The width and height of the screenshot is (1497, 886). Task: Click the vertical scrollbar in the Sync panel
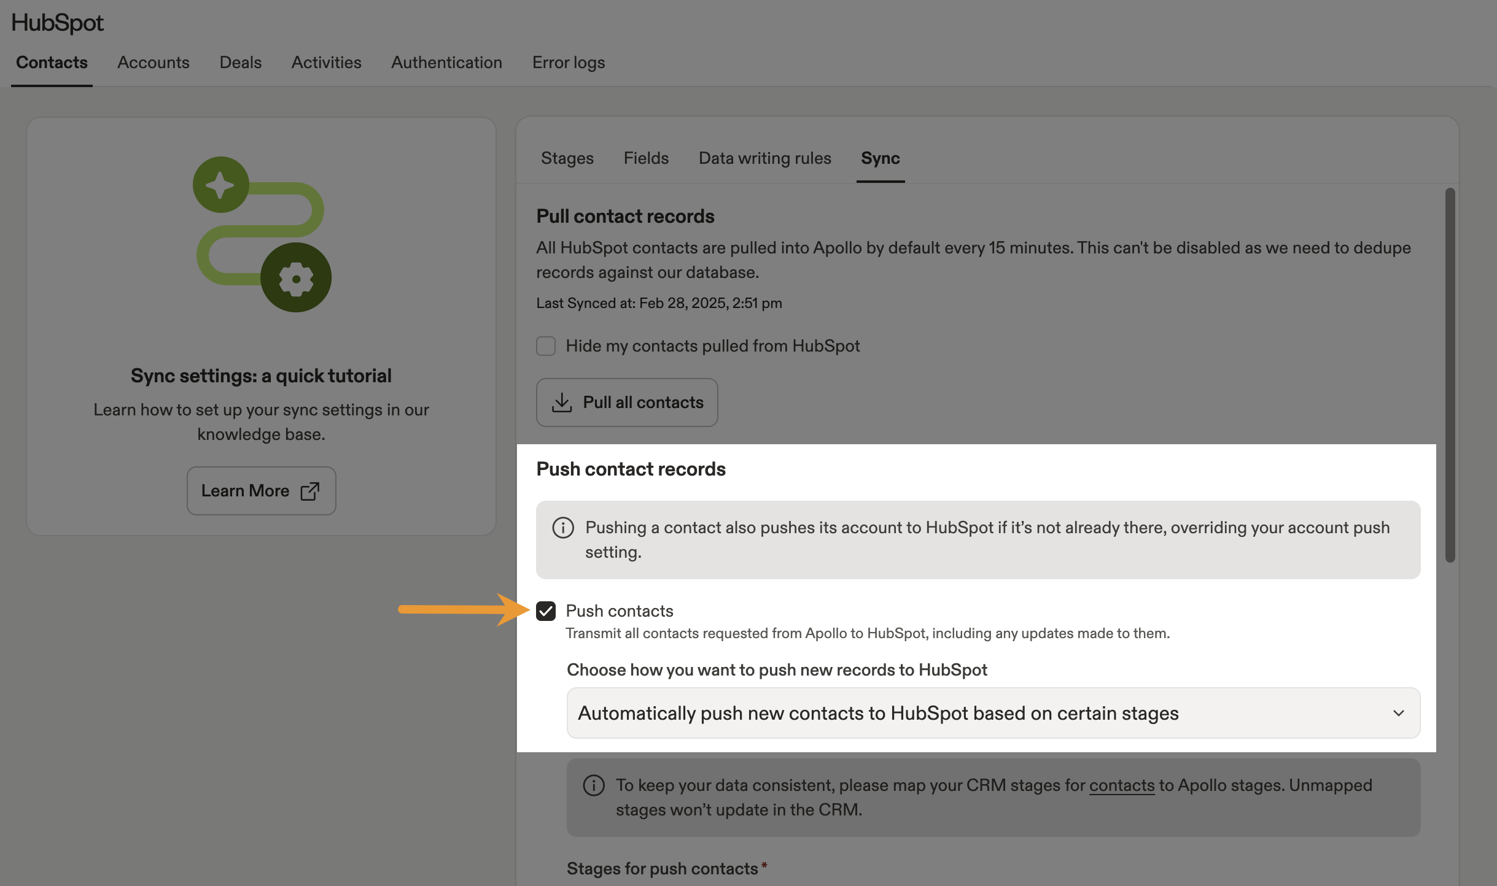click(x=1450, y=375)
